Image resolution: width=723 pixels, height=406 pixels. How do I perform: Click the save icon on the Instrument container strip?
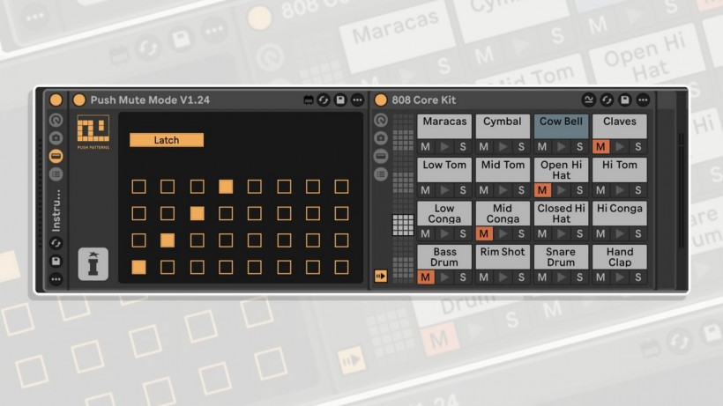pyautogui.click(x=56, y=261)
